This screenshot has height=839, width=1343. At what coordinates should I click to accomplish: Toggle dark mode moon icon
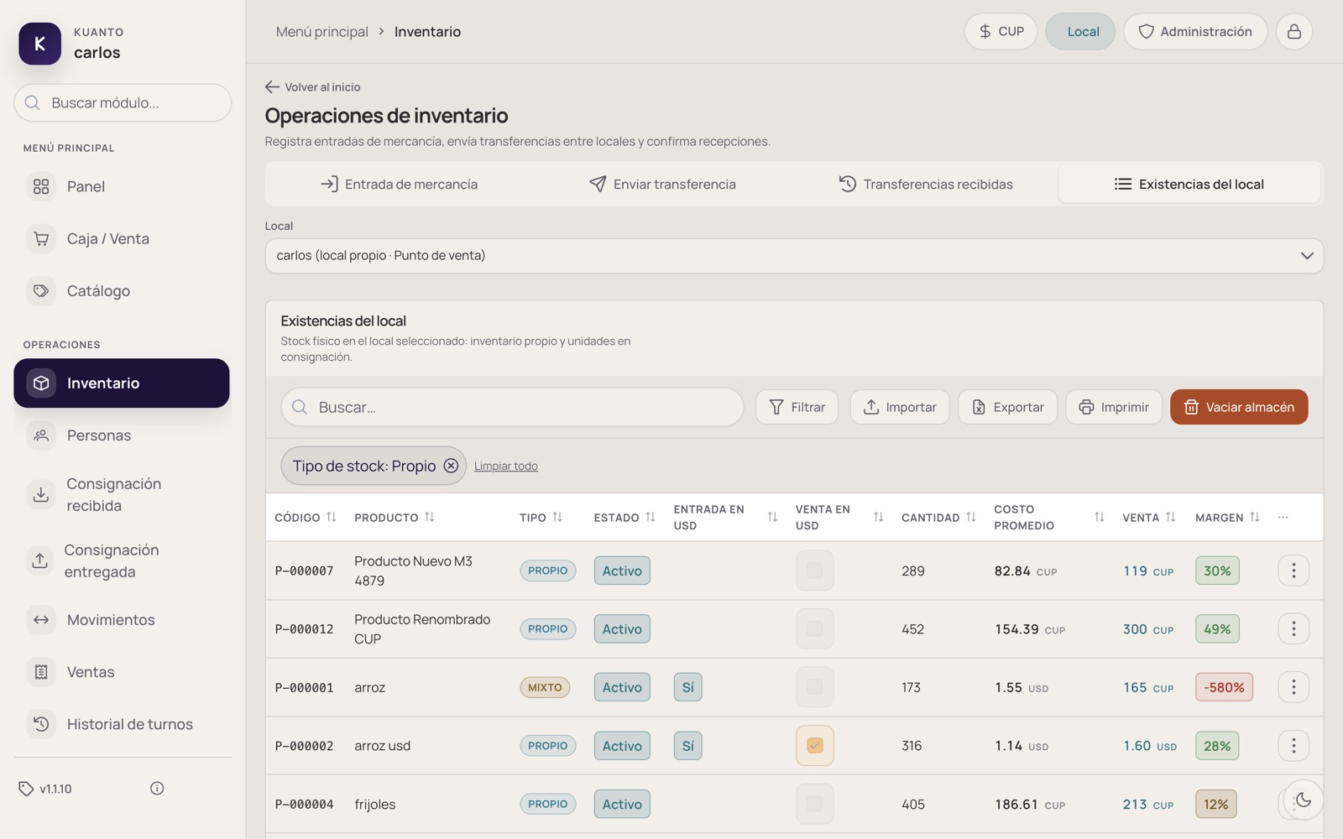coord(1304,800)
